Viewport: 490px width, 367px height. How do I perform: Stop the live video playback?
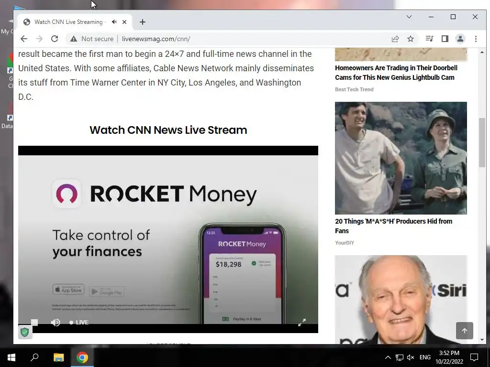tap(34, 322)
